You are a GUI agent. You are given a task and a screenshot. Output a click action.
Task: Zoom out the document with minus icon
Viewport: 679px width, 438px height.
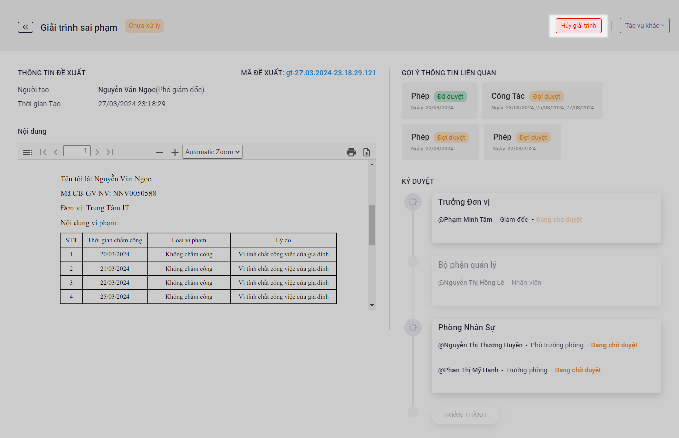pyautogui.click(x=159, y=152)
